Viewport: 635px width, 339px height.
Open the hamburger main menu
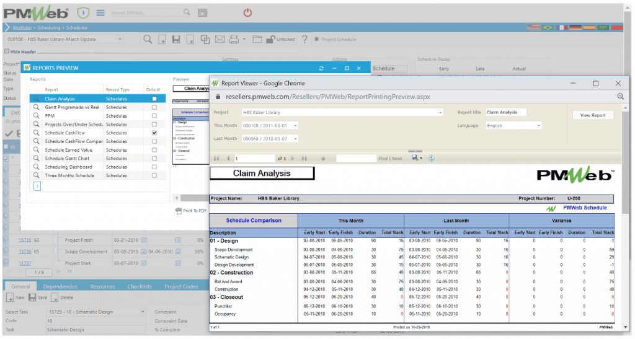click(x=100, y=13)
